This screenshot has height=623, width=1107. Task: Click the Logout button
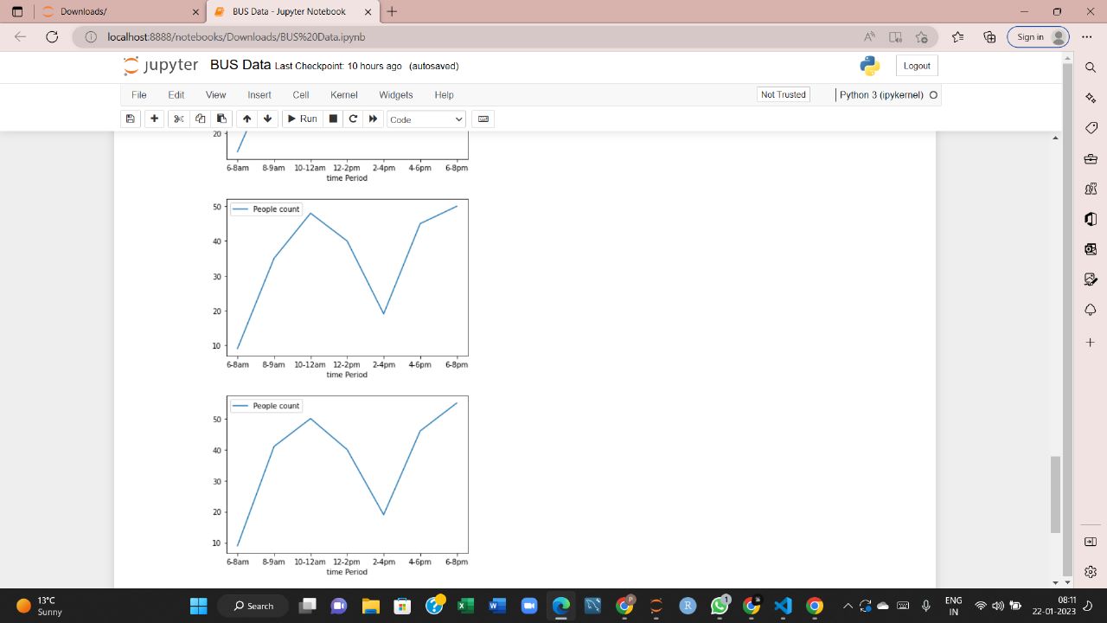[917, 66]
